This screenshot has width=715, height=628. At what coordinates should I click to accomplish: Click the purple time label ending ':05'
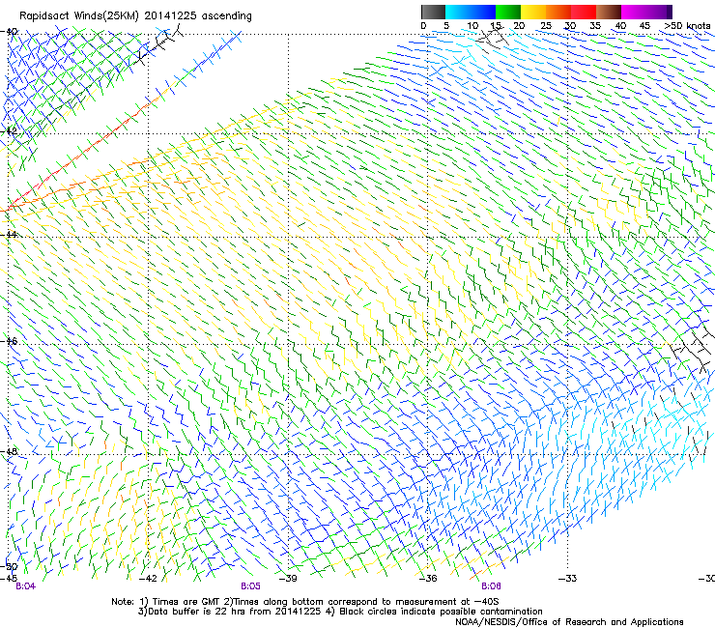tap(251, 586)
